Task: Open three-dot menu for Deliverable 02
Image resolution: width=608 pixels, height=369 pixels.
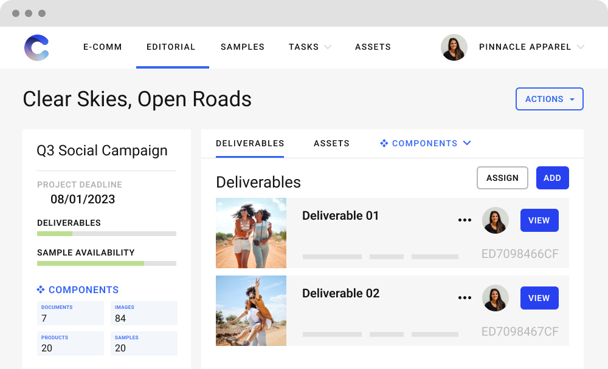Action: [x=465, y=298]
